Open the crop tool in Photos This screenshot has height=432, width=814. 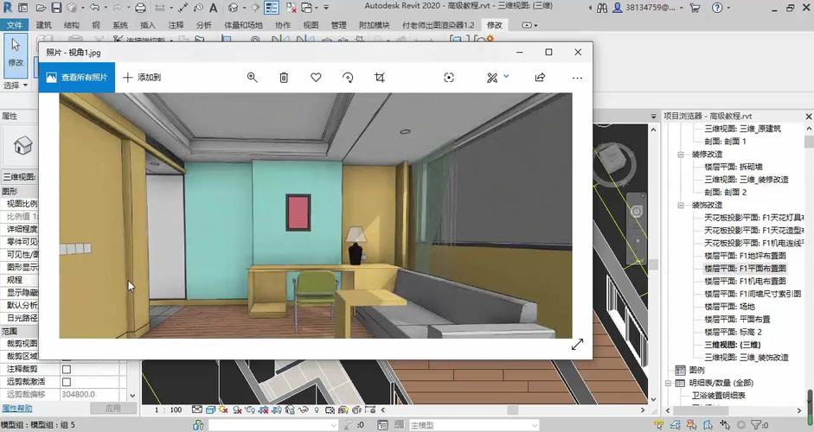380,78
